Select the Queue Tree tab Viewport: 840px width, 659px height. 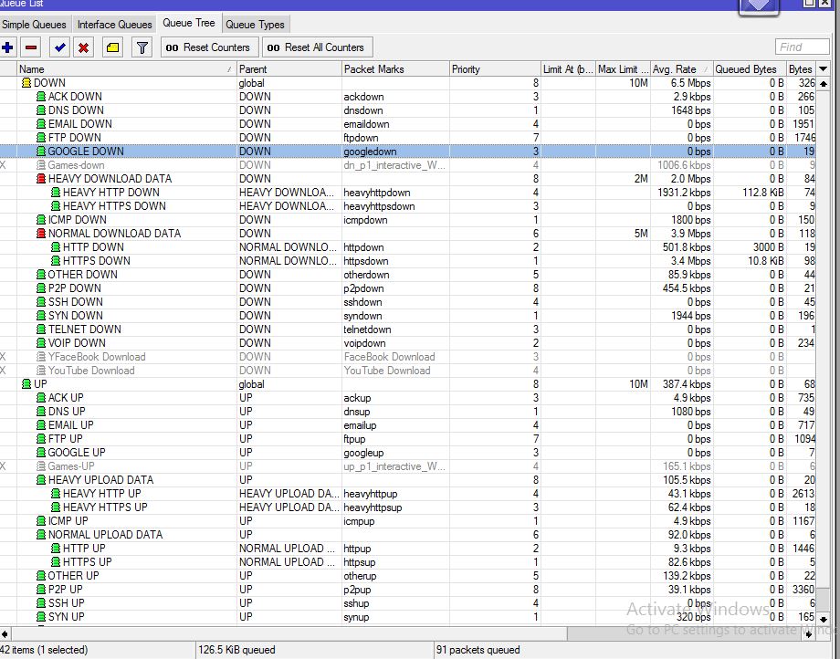pos(189,23)
